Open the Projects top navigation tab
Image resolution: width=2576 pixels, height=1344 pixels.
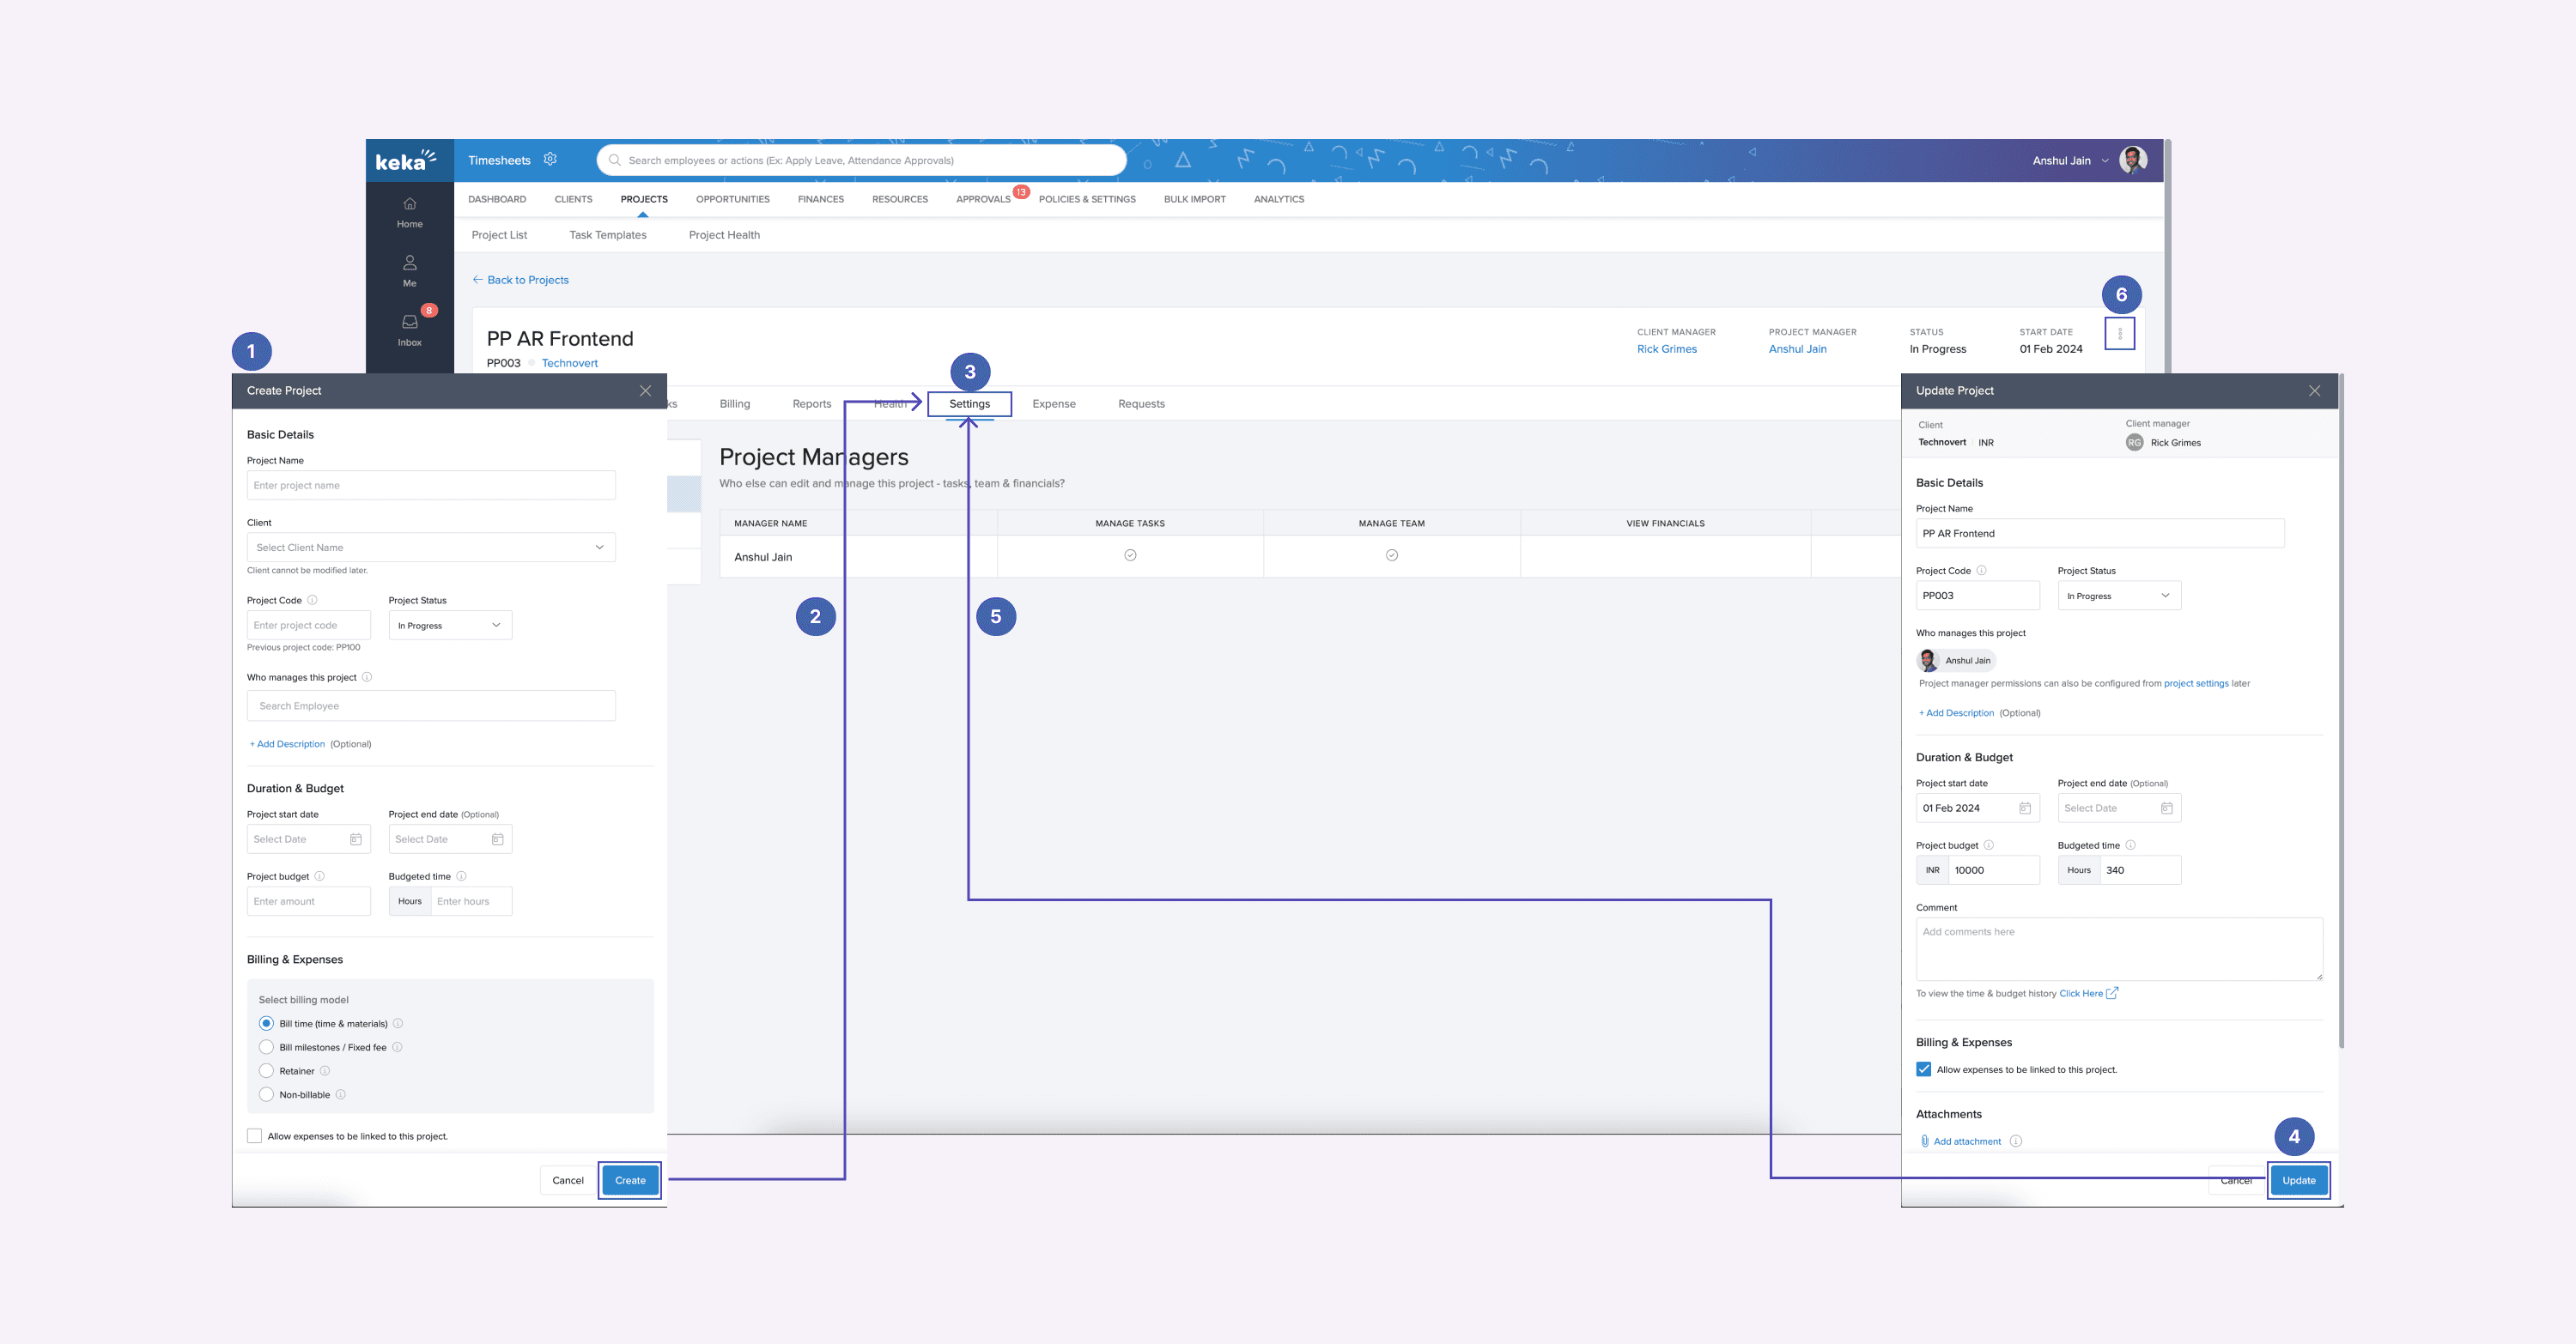click(x=644, y=199)
